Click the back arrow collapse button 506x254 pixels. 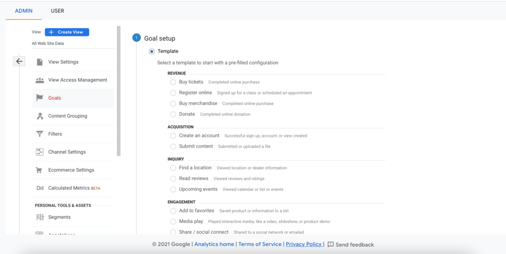19,61
